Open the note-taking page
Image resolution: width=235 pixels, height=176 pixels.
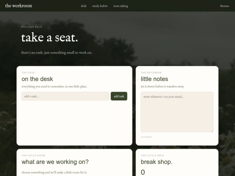(x=121, y=6)
